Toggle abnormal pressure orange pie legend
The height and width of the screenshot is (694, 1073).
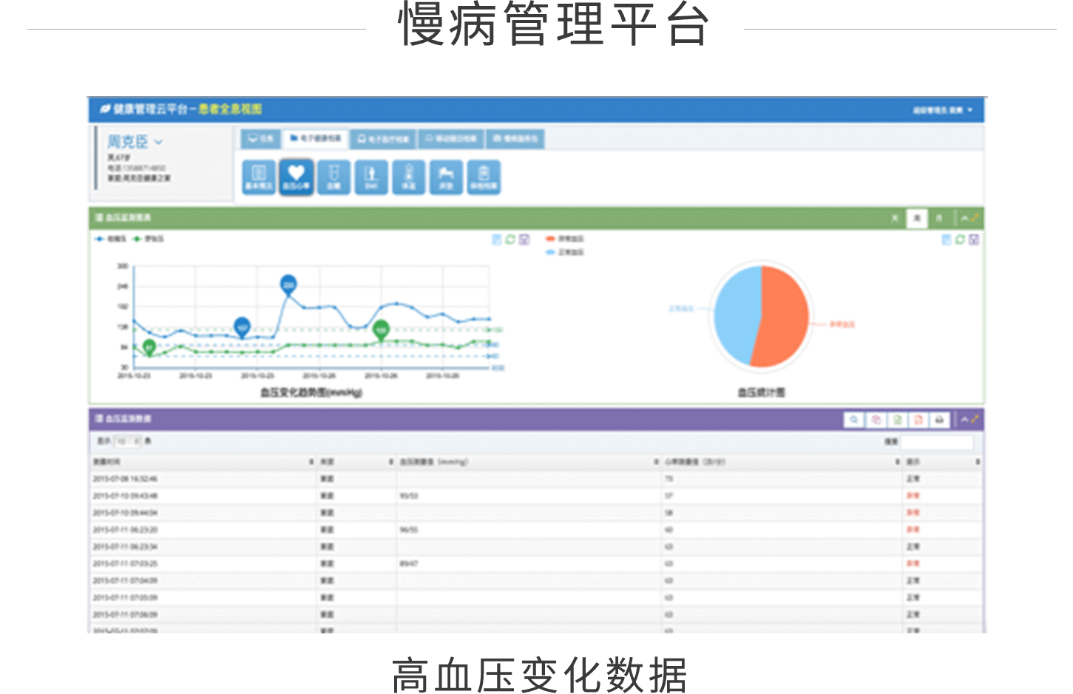point(564,239)
